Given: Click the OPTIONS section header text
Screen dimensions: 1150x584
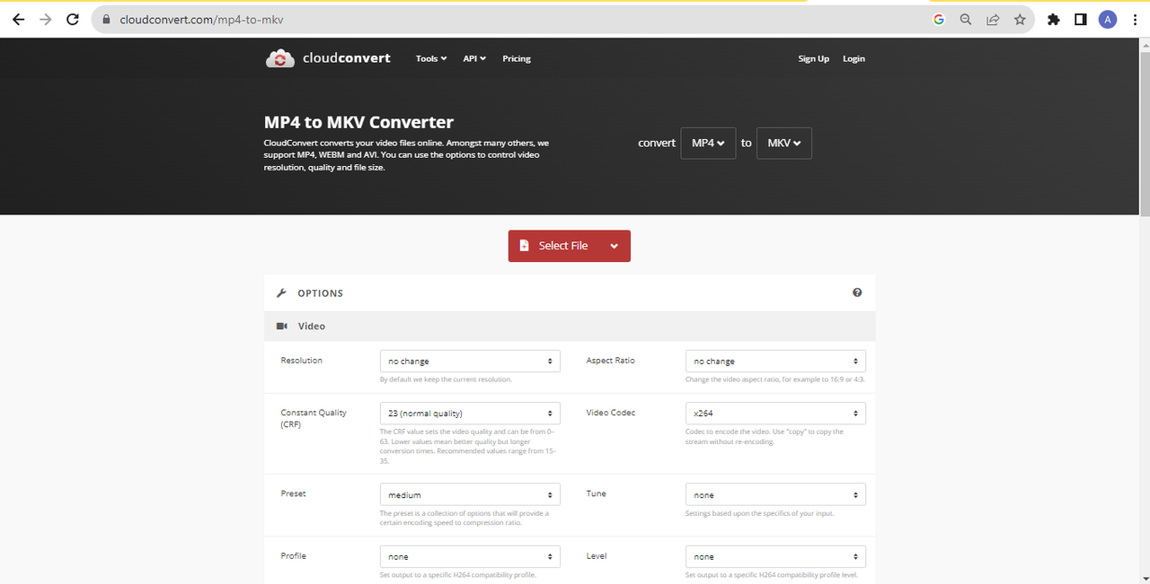Looking at the screenshot, I should pos(321,293).
